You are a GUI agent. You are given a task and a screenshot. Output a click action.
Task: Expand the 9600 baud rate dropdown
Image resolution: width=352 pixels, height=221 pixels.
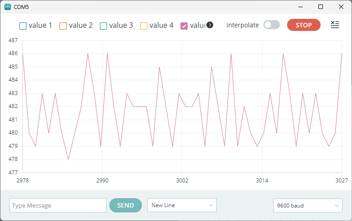tap(308, 206)
